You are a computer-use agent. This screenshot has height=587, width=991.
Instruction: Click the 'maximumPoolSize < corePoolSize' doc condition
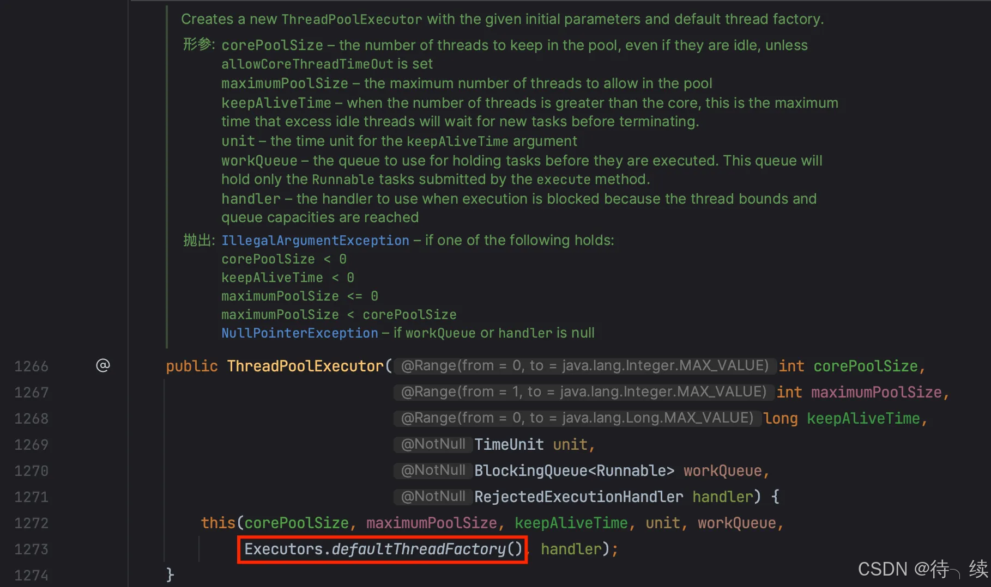[x=339, y=314]
